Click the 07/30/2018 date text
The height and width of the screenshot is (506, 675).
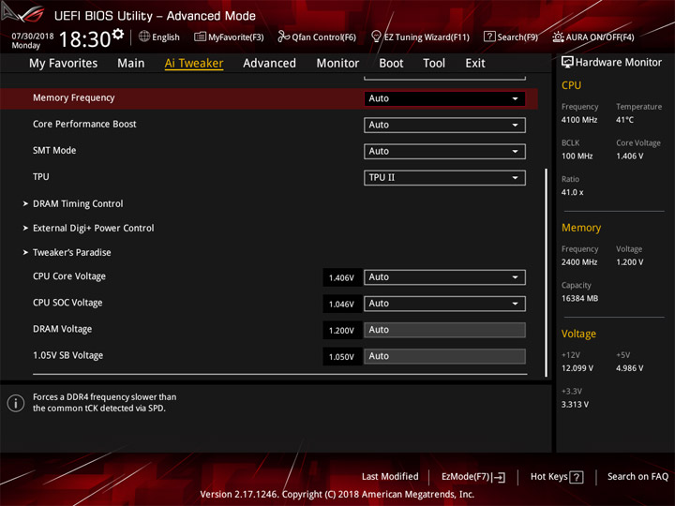point(32,36)
